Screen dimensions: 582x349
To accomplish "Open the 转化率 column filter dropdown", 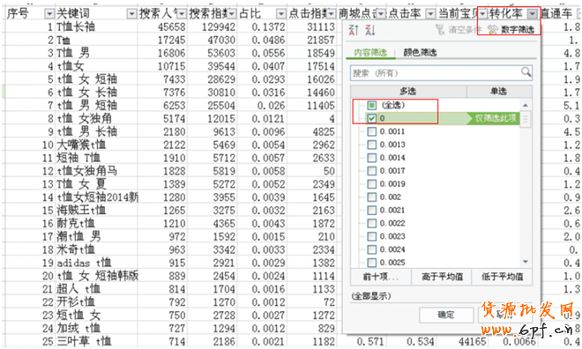I will (533, 14).
